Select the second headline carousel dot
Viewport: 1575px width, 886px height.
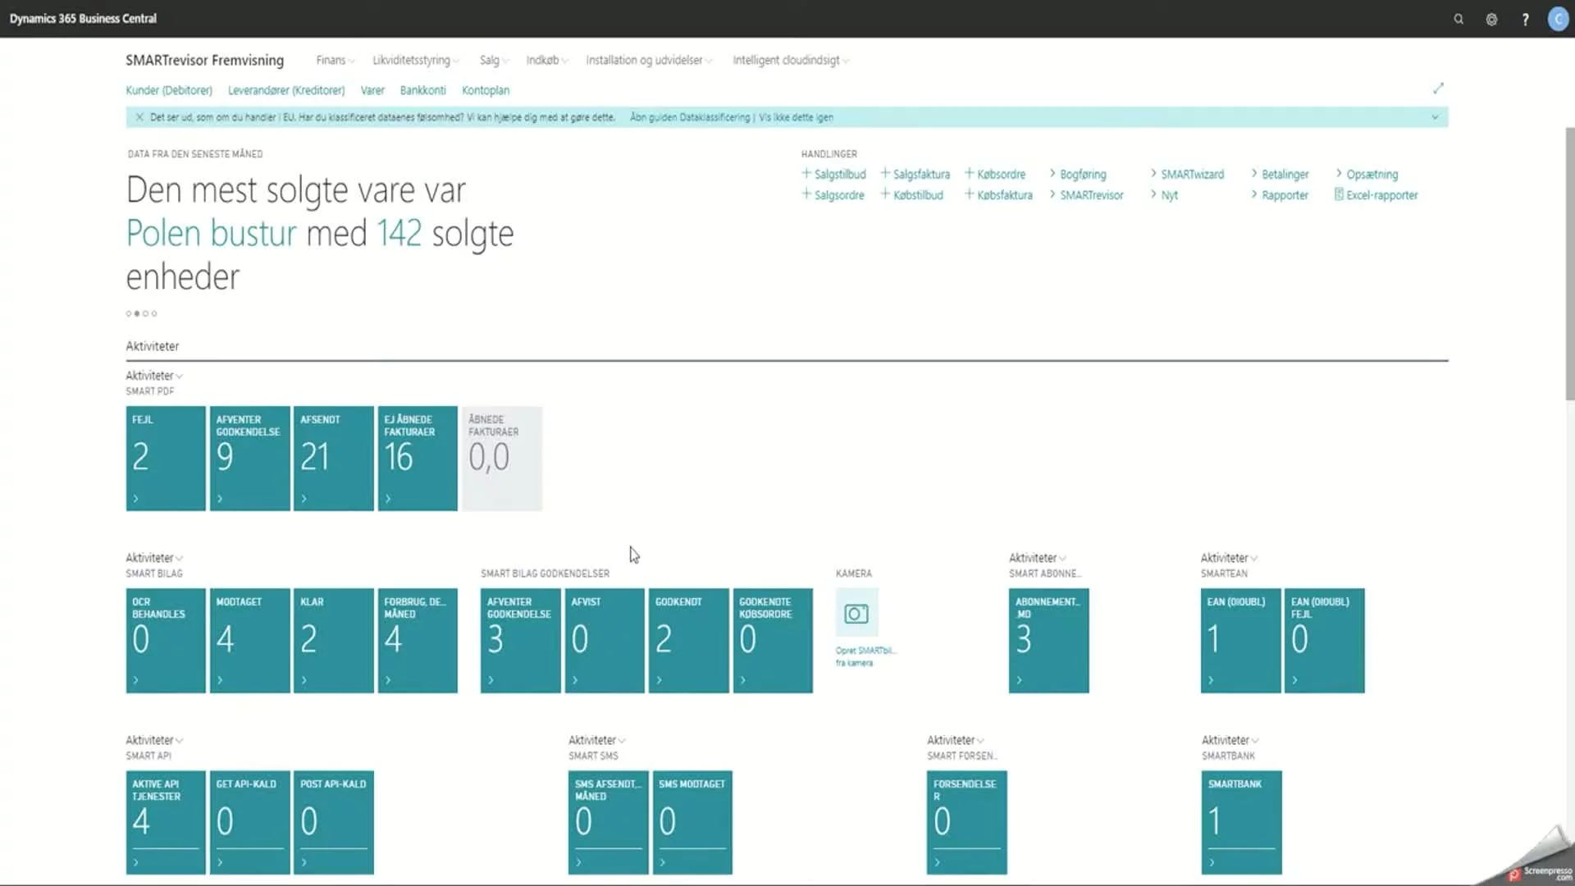137,313
